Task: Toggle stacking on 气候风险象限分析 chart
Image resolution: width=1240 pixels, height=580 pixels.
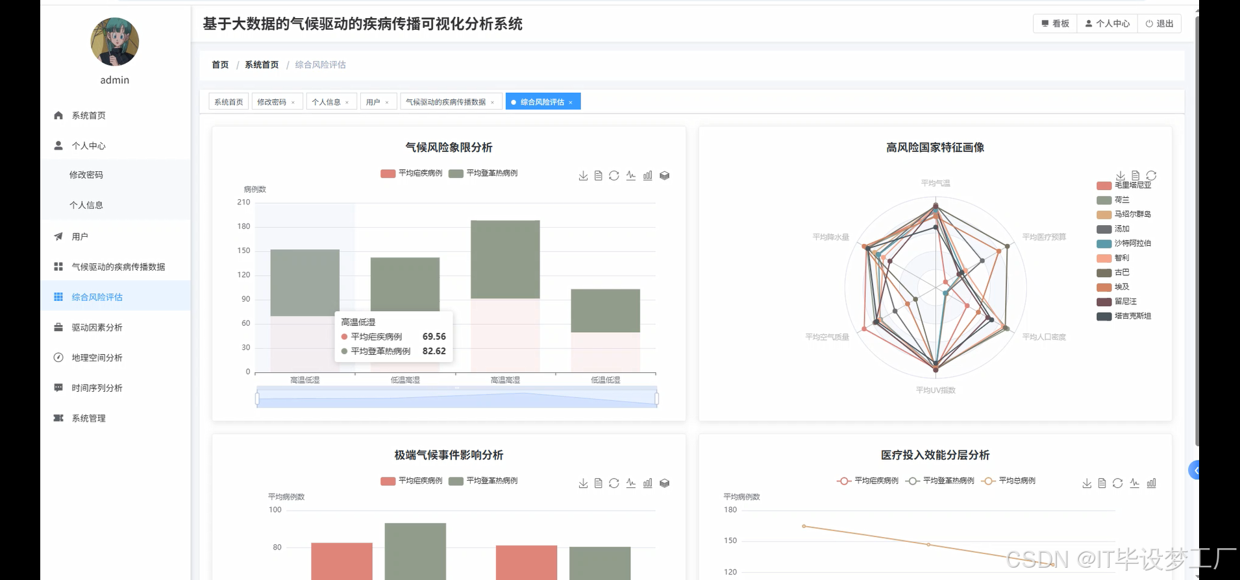Action: click(x=665, y=176)
